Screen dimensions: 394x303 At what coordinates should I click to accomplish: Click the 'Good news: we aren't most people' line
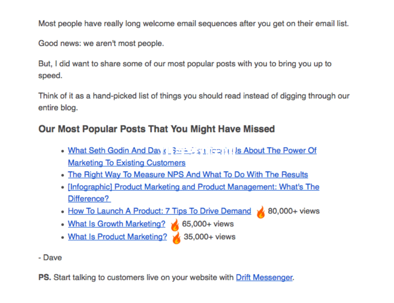click(x=101, y=43)
